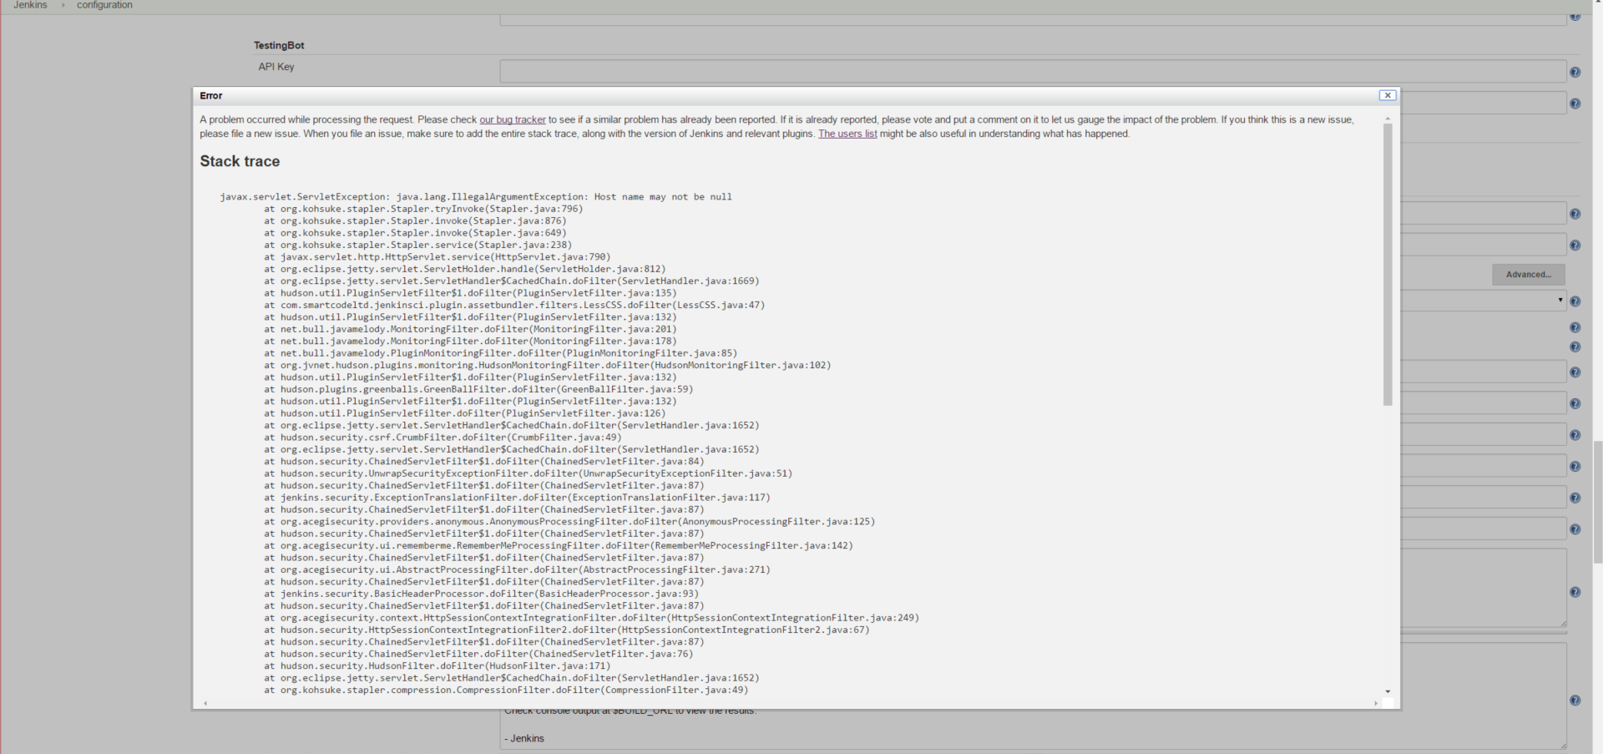Open "The users list" link
The height and width of the screenshot is (754, 1603).
click(847, 134)
